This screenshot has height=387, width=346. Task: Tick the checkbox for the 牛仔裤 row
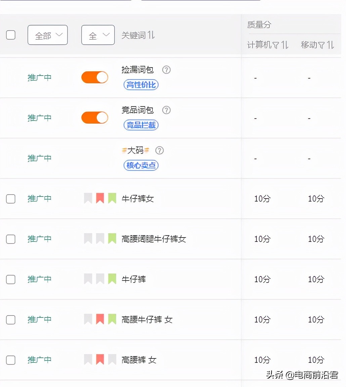click(10, 279)
